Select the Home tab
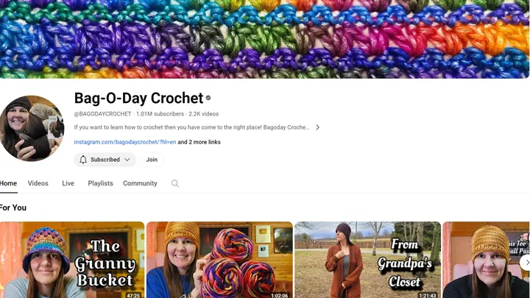The width and height of the screenshot is (530, 298). click(8, 183)
